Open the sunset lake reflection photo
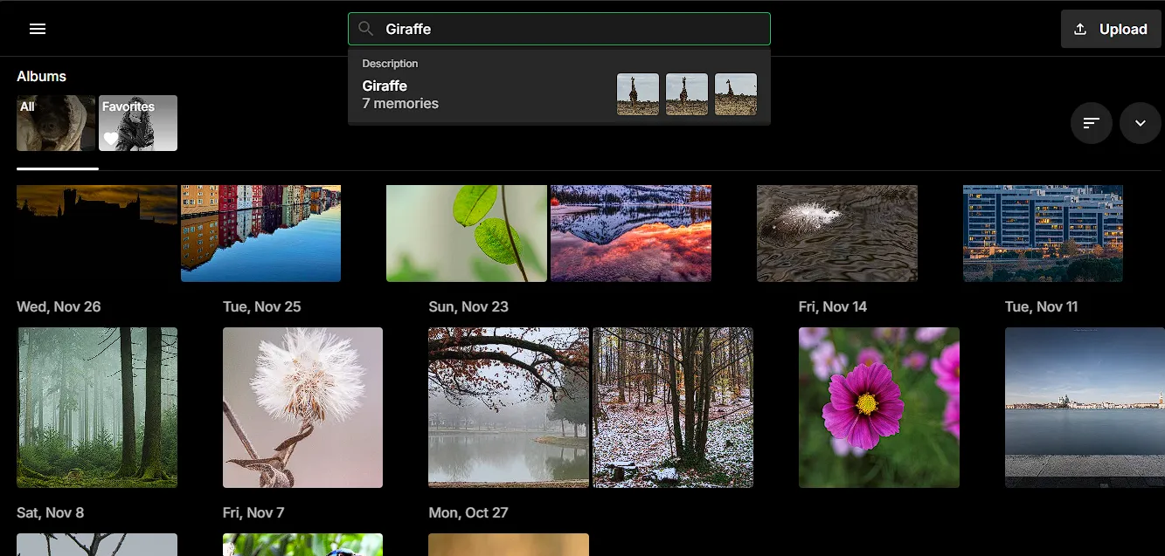Viewport: 1165px width, 556px height. (631, 232)
